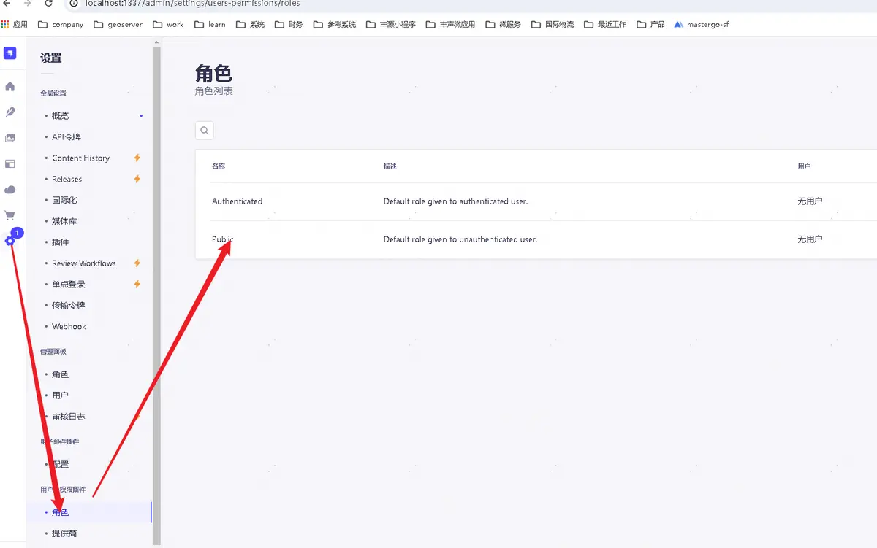This screenshot has height=548, width=877.
Task: Open 插件 settings item
Action: click(60, 242)
